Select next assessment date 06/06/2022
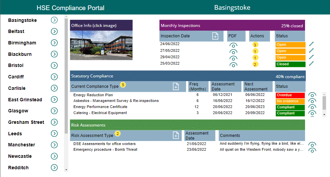Screen dimensions: 330x177 point(255,95)
